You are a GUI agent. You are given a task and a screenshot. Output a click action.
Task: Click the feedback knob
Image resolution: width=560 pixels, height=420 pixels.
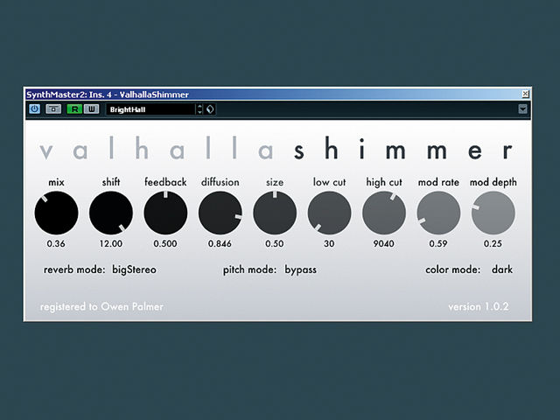pyautogui.click(x=165, y=213)
